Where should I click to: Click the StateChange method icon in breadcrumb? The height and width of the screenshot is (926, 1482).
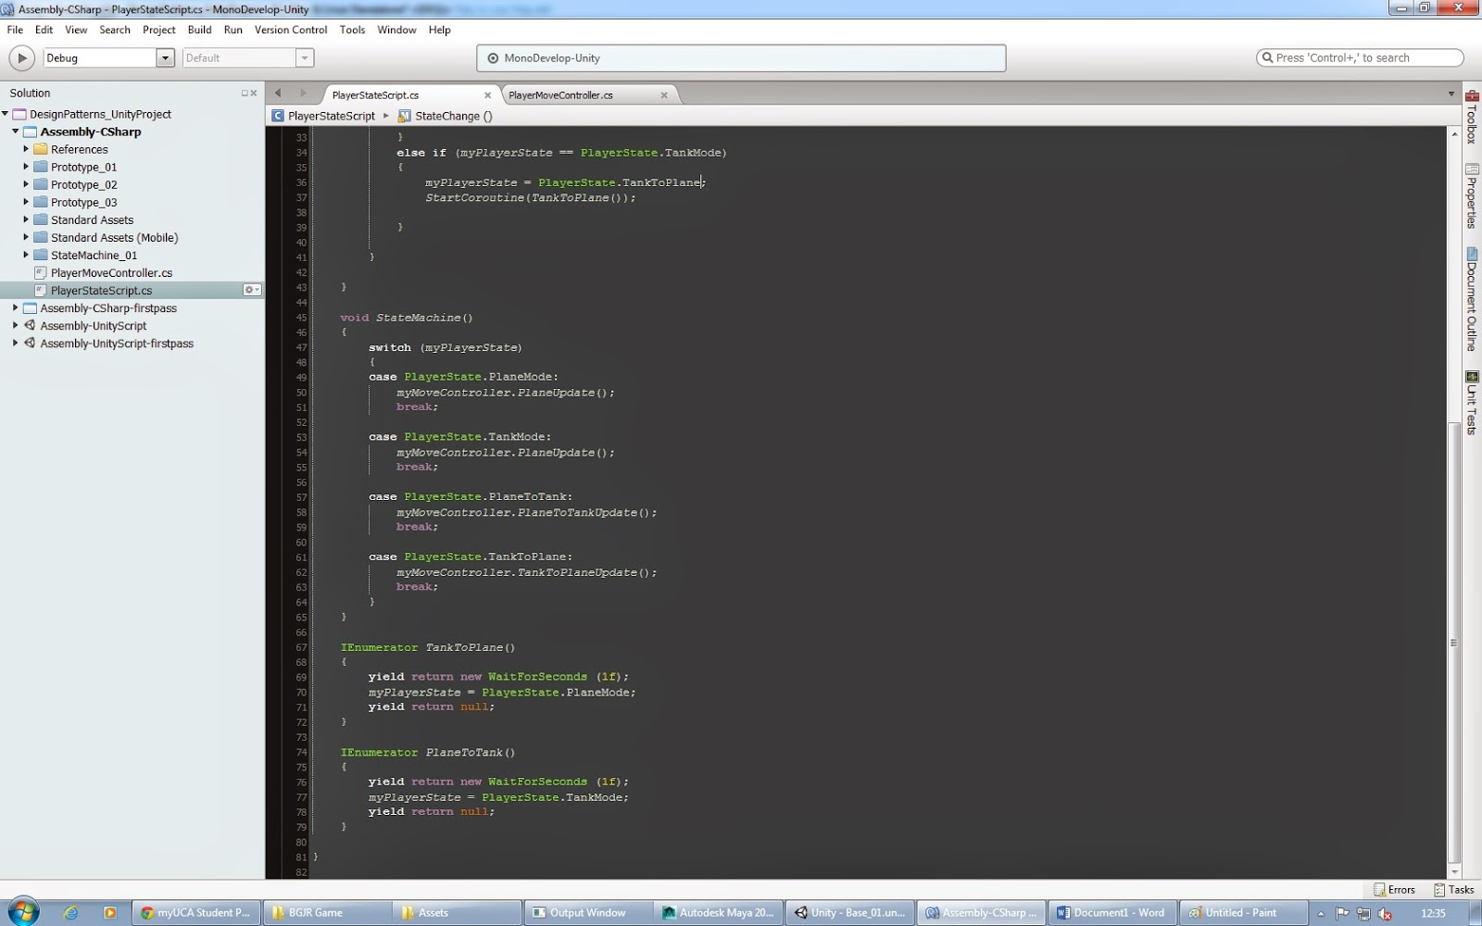click(404, 116)
